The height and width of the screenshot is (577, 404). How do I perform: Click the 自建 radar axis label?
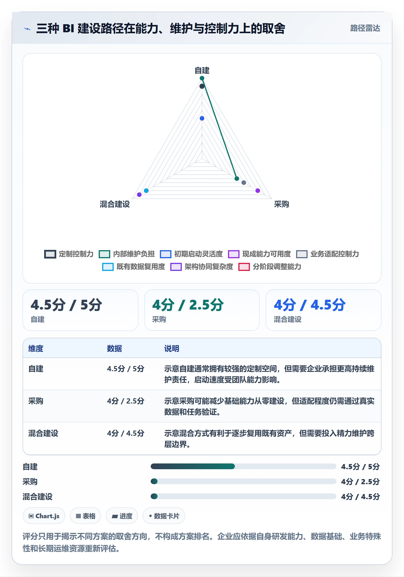(x=202, y=70)
